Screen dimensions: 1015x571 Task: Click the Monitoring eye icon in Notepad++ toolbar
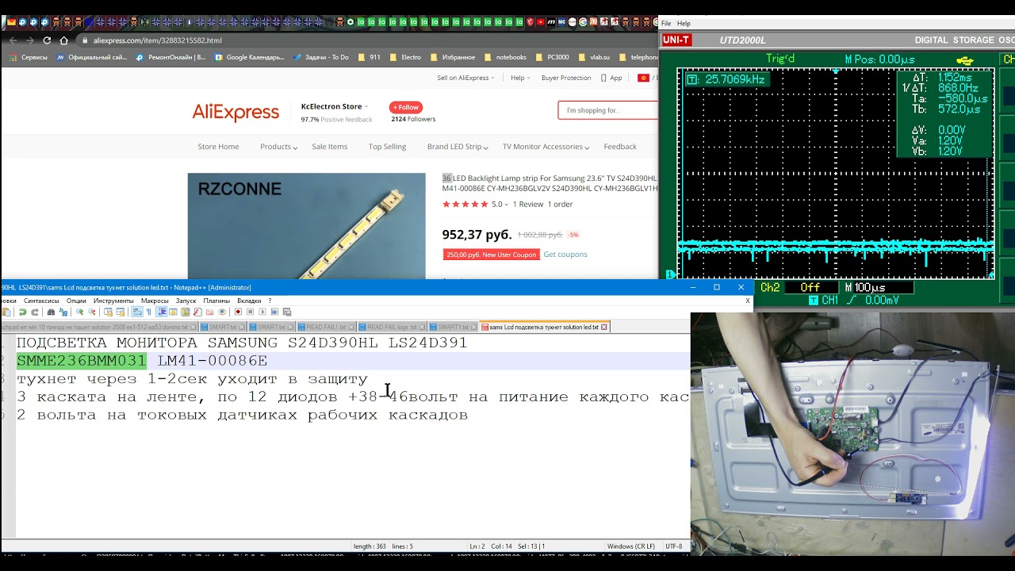[x=222, y=312]
